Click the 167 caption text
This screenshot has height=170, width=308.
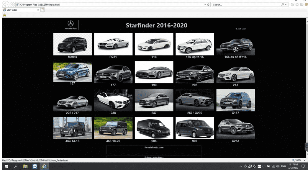coord(73,84)
